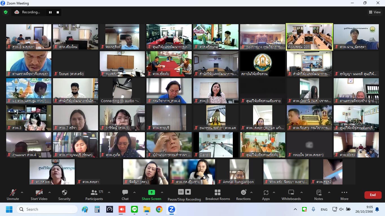Expand audio options arrow beside Unmute
385x216 pixels.
pyautogui.click(x=22, y=193)
